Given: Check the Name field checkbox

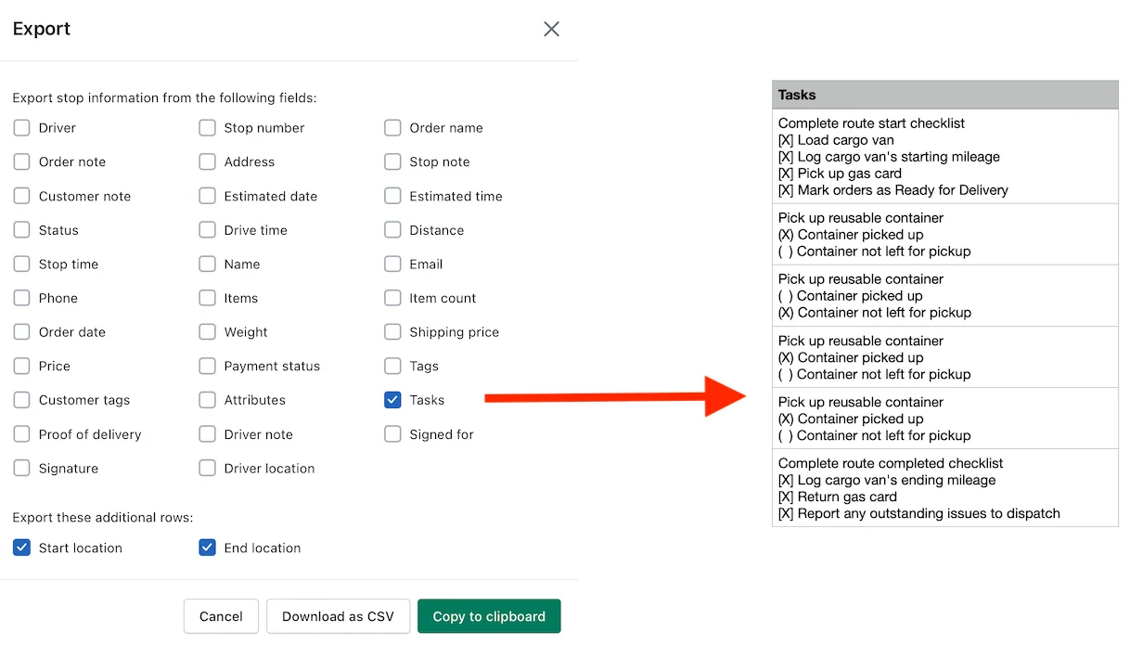Looking at the screenshot, I should click(207, 264).
